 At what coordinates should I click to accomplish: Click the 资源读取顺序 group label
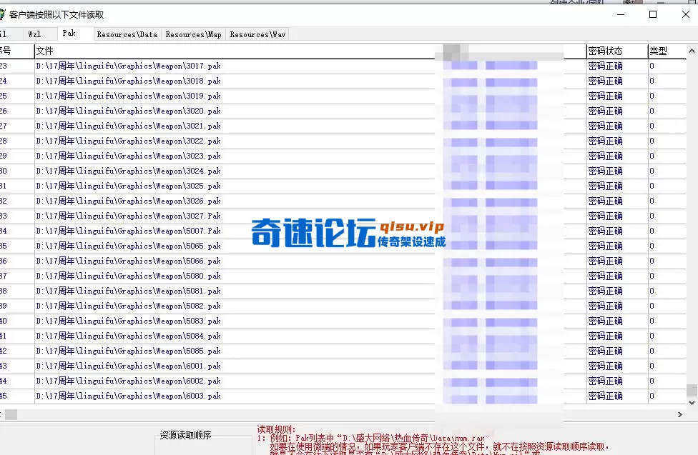coord(185,435)
